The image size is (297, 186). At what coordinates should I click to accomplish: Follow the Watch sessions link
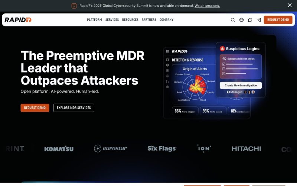[x=207, y=6]
